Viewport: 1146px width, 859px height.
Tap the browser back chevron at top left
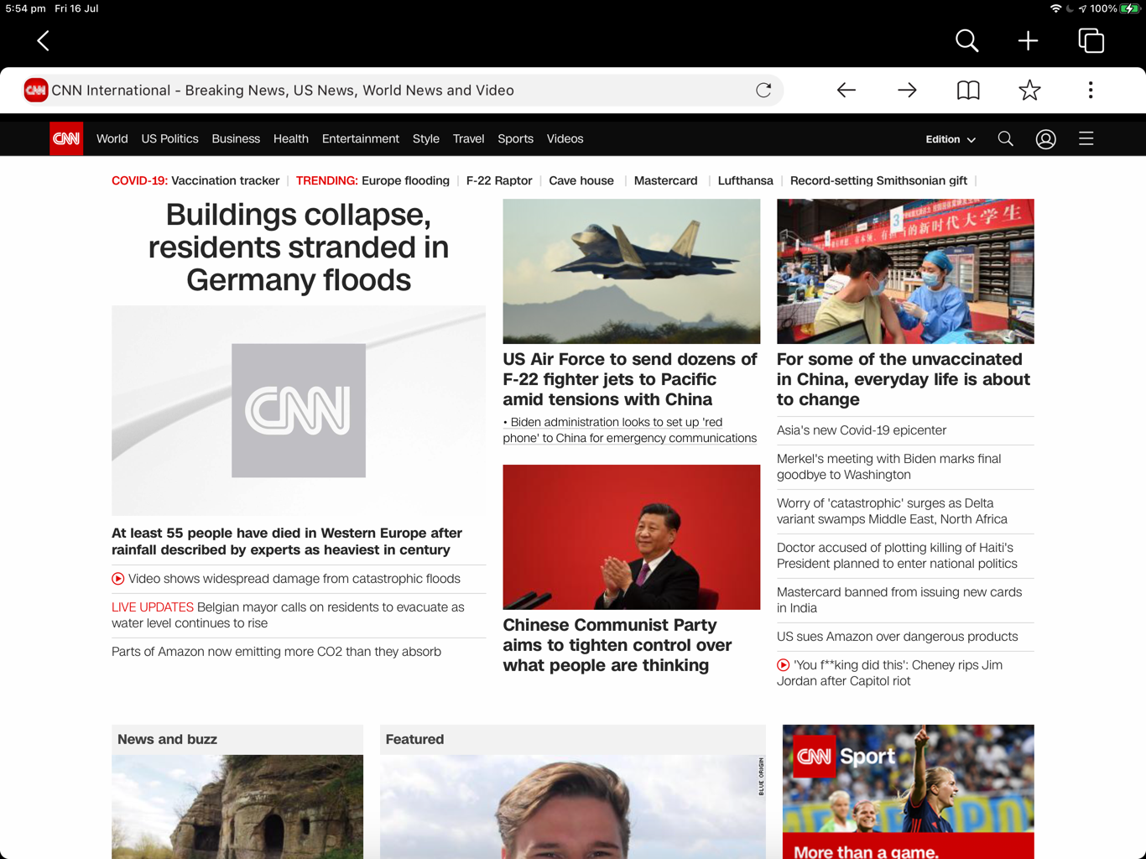(x=44, y=40)
